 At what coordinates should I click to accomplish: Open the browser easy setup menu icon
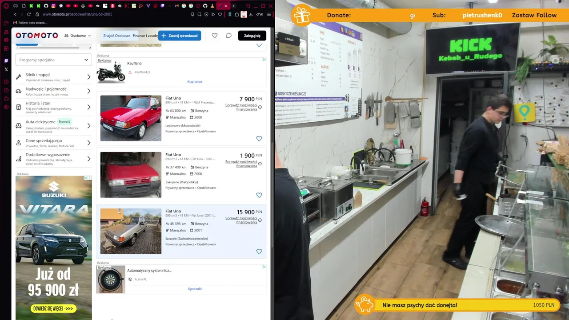click(x=268, y=14)
